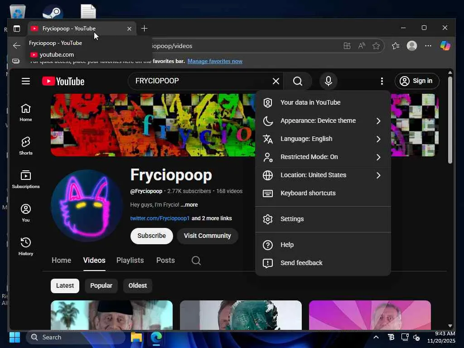464x348 pixels.
Task: Sort videos by Oldest
Action: click(138, 286)
